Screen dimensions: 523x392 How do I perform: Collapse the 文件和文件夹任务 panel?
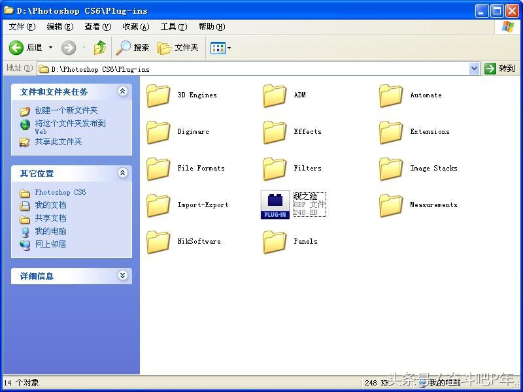[122, 91]
